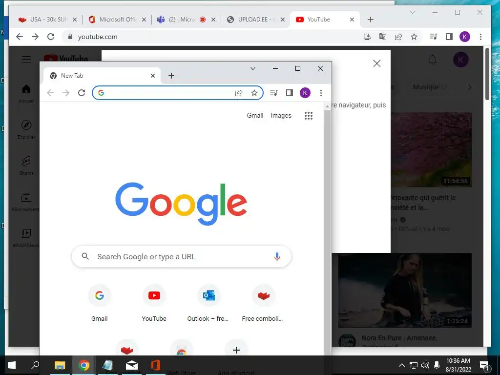Open profile avatar K in New Tab window
This screenshot has width=500, height=375.
pos(305,93)
